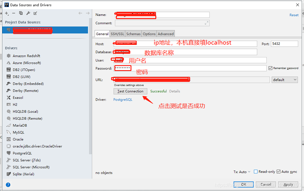Select Derby (Remote) driver icon

(x=9, y=91)
